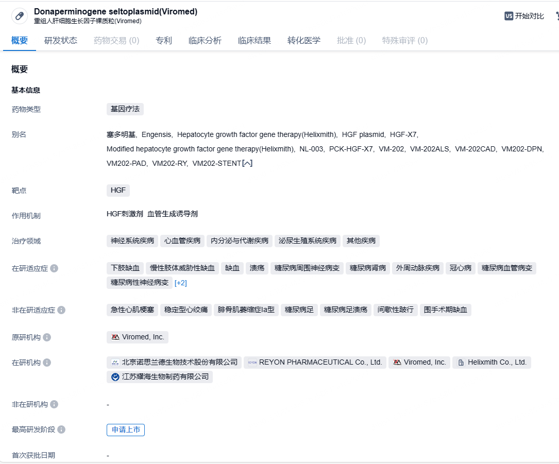This screenshot has height=464, width=559.
Task: Select the 其他疾病 tag
Action: point(361,241)
